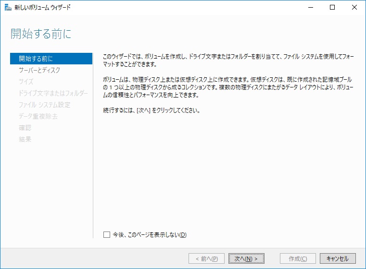
Task: Close the wizard with the X button
Action: pos(354,8)
